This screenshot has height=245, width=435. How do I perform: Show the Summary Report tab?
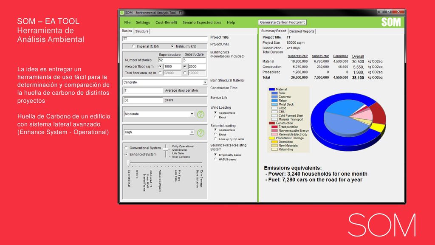pyautogui.click(x=274, y=31)
